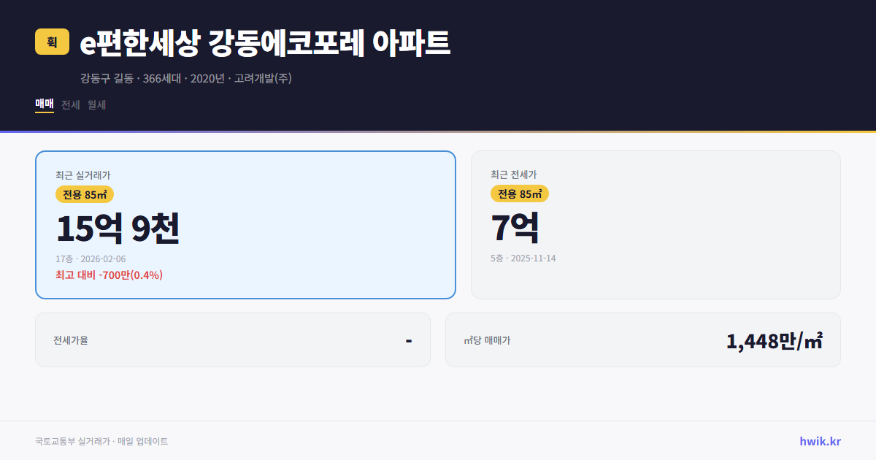876x460 pixels.
Task: Click the '15억 9천' sale price figure
Action: pyautogui.click(x=118, y=228)
